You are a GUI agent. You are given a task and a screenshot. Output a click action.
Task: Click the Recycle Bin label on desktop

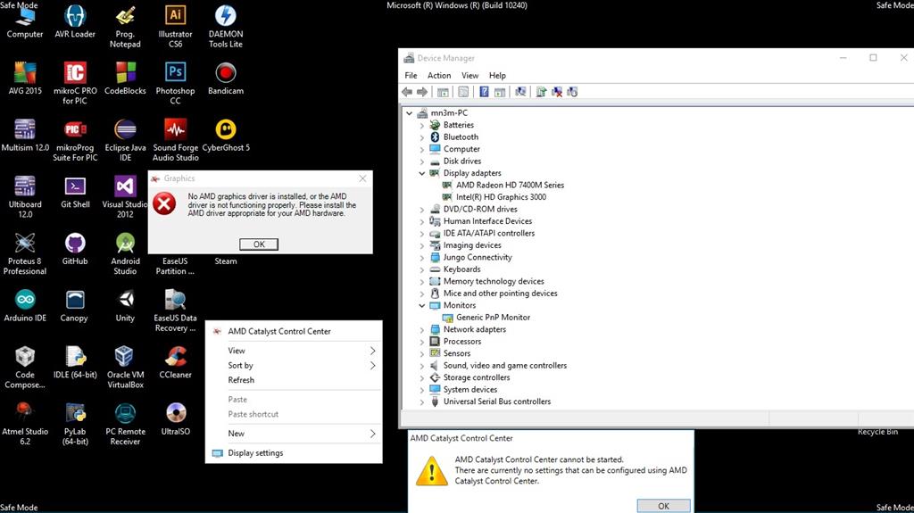[877, 432]
